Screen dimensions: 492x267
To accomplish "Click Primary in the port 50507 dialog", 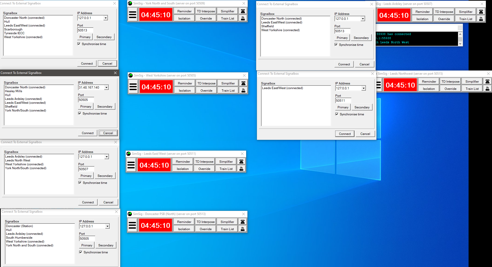I will coord(86,176).
